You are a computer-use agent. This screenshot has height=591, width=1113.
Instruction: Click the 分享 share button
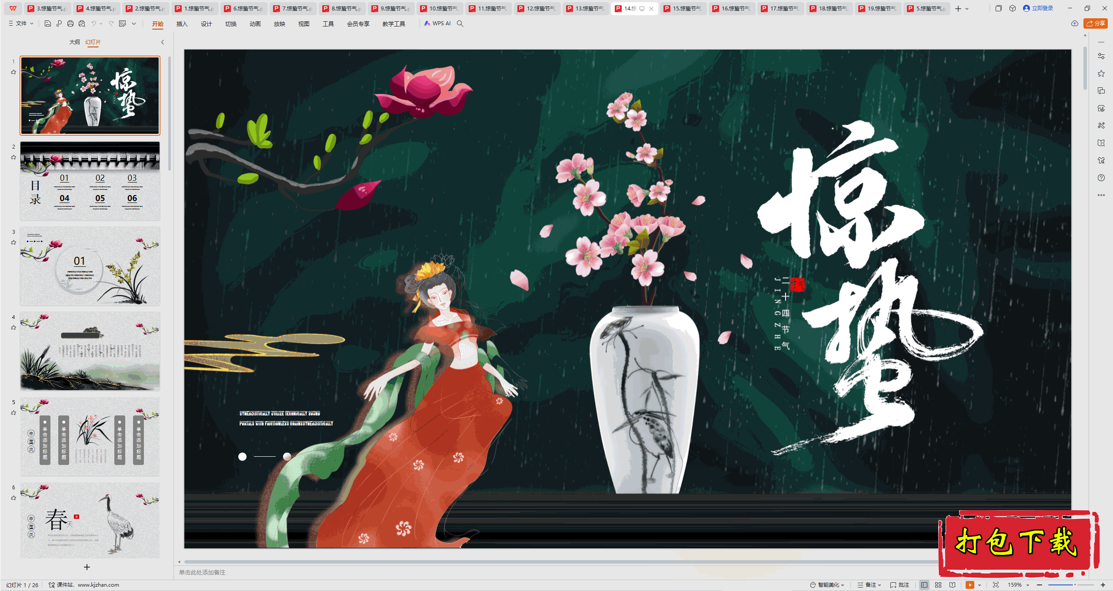pos(1095,23)
